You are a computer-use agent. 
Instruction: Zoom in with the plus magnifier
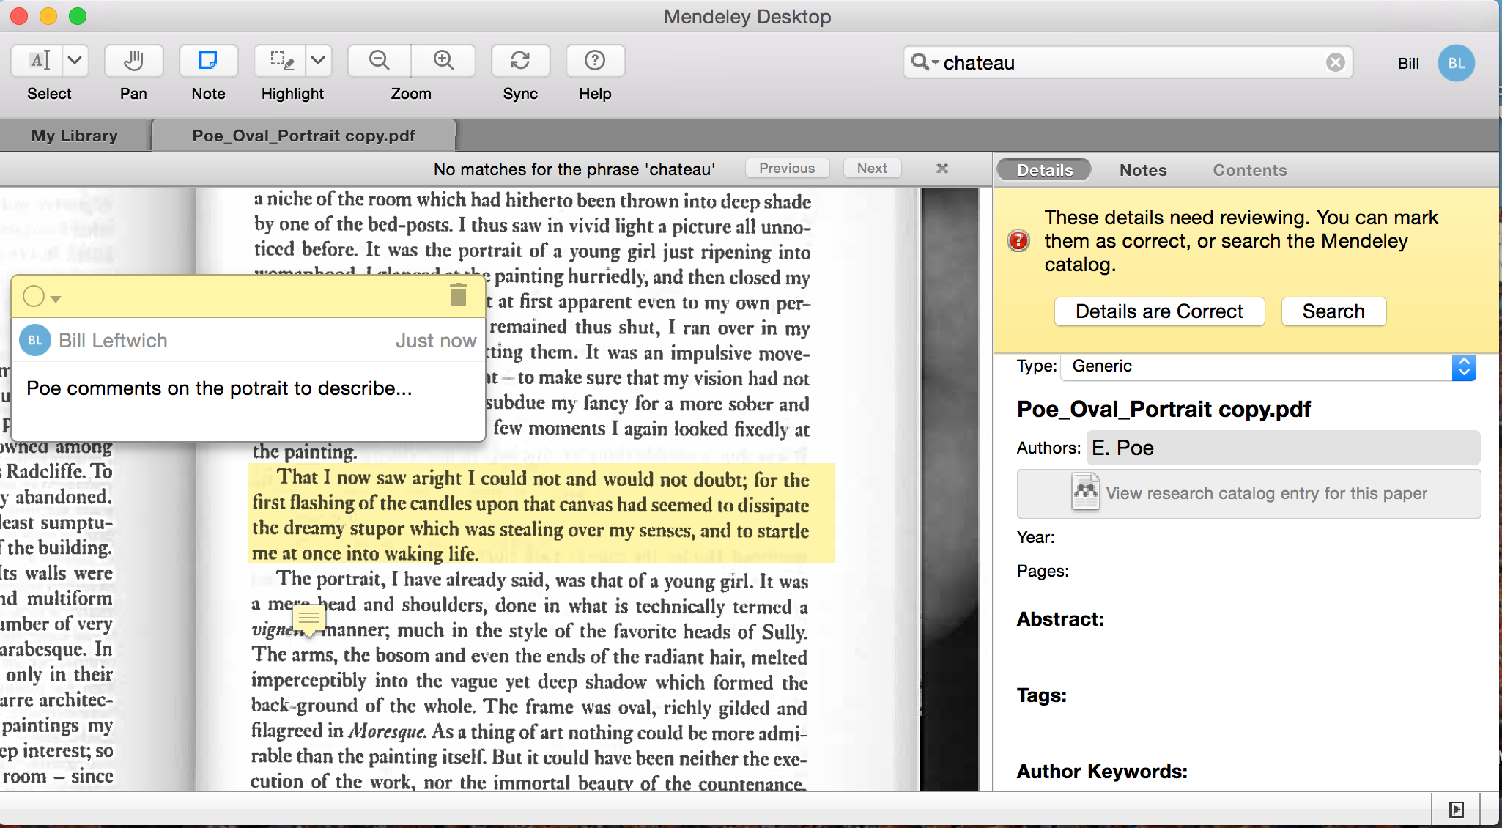444,61
